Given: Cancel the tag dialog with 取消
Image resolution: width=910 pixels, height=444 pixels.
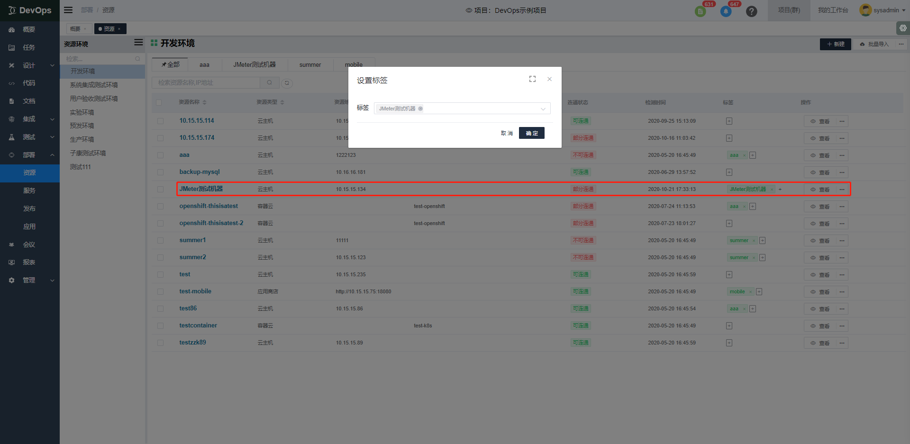Looking at the screenshot, I should [507, 133].
